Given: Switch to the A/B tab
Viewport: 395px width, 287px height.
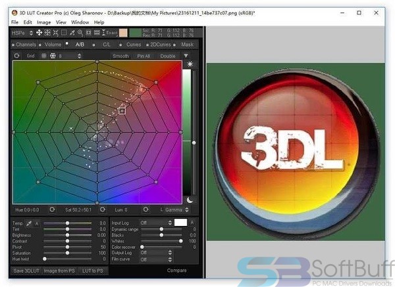Looking at the screenshot, I should coord(80,45).
